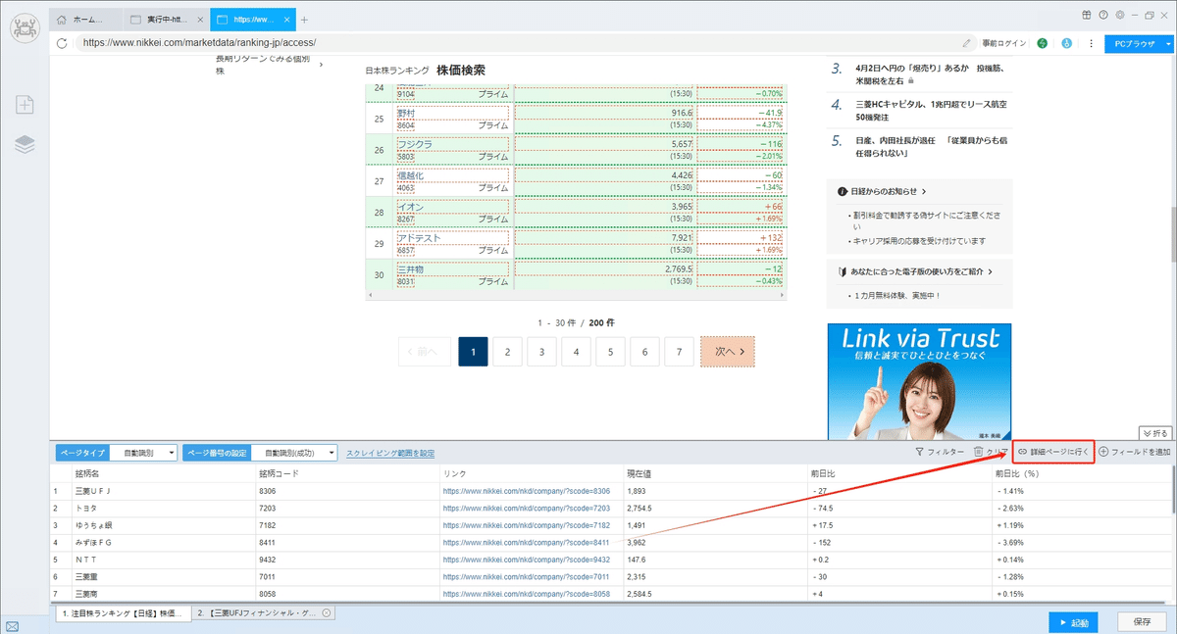1177x634 pixels.
Task: Click the フジクラ stock link
Action: click(415, 144)
